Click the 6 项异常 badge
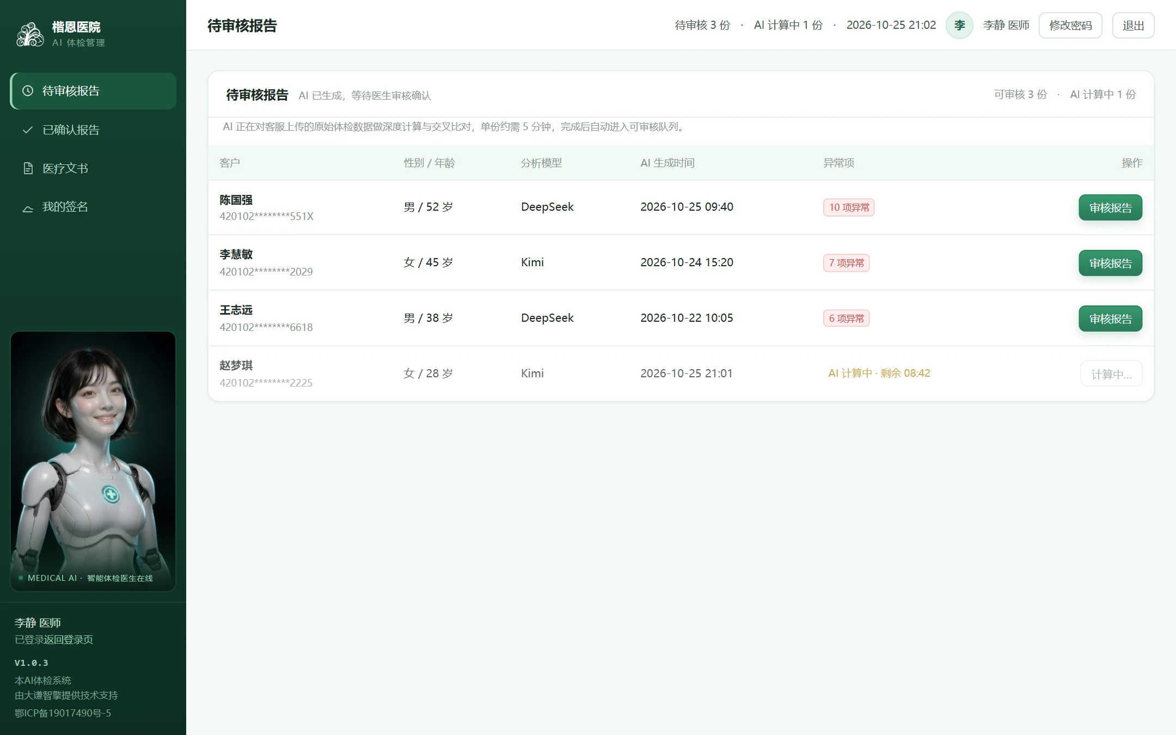The width and height of the screenshot is (1176, 735). point(846,318)
